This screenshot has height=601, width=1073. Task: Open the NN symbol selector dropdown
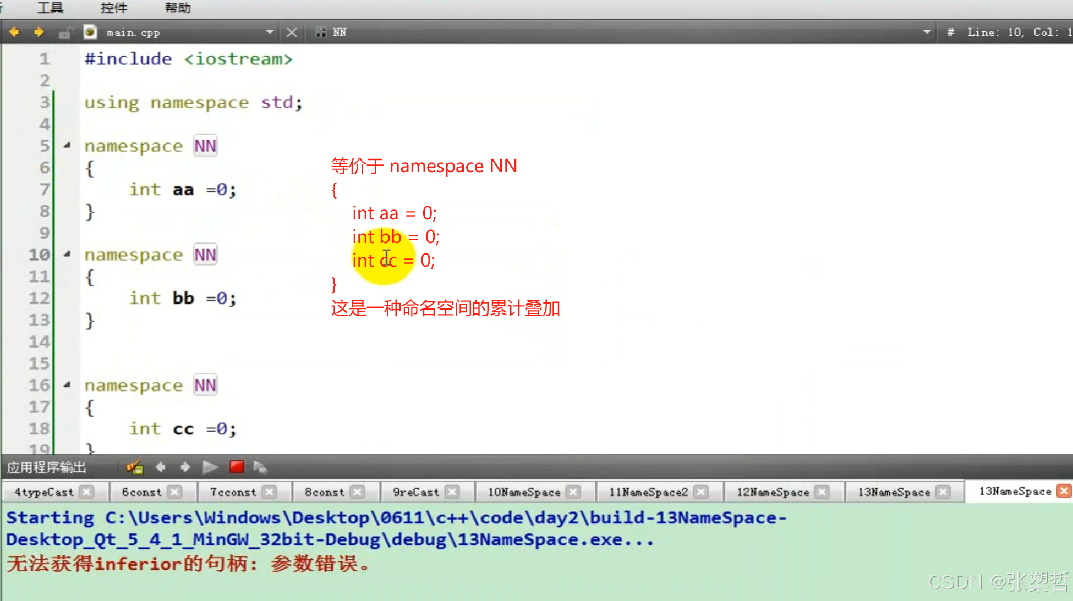pos(927,32)
